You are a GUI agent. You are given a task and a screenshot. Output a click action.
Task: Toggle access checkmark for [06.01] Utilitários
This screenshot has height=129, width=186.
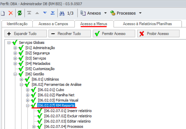point(27,79)
